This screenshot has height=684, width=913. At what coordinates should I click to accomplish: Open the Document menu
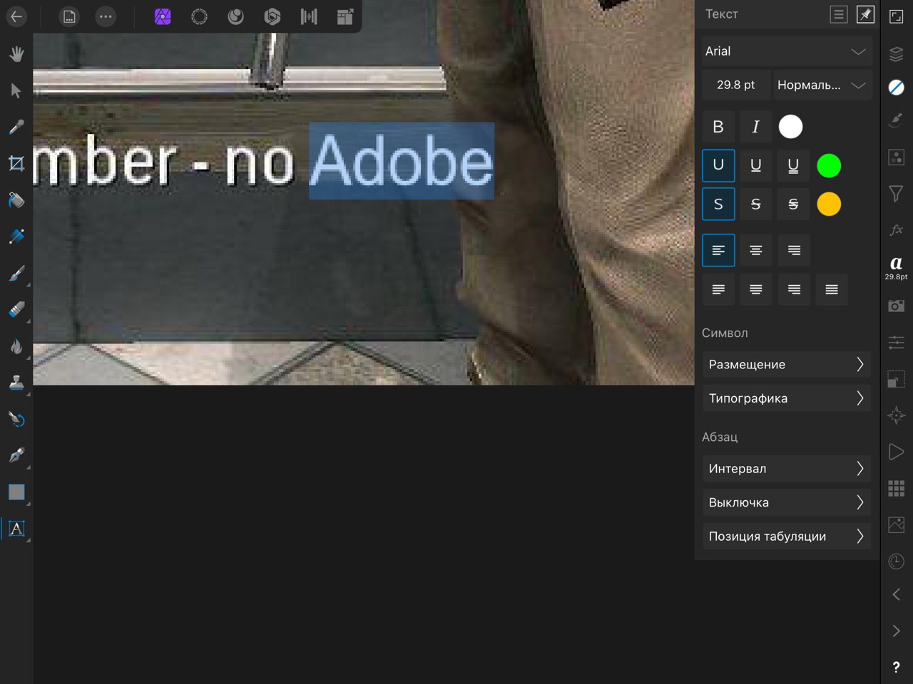pos(69,16)
